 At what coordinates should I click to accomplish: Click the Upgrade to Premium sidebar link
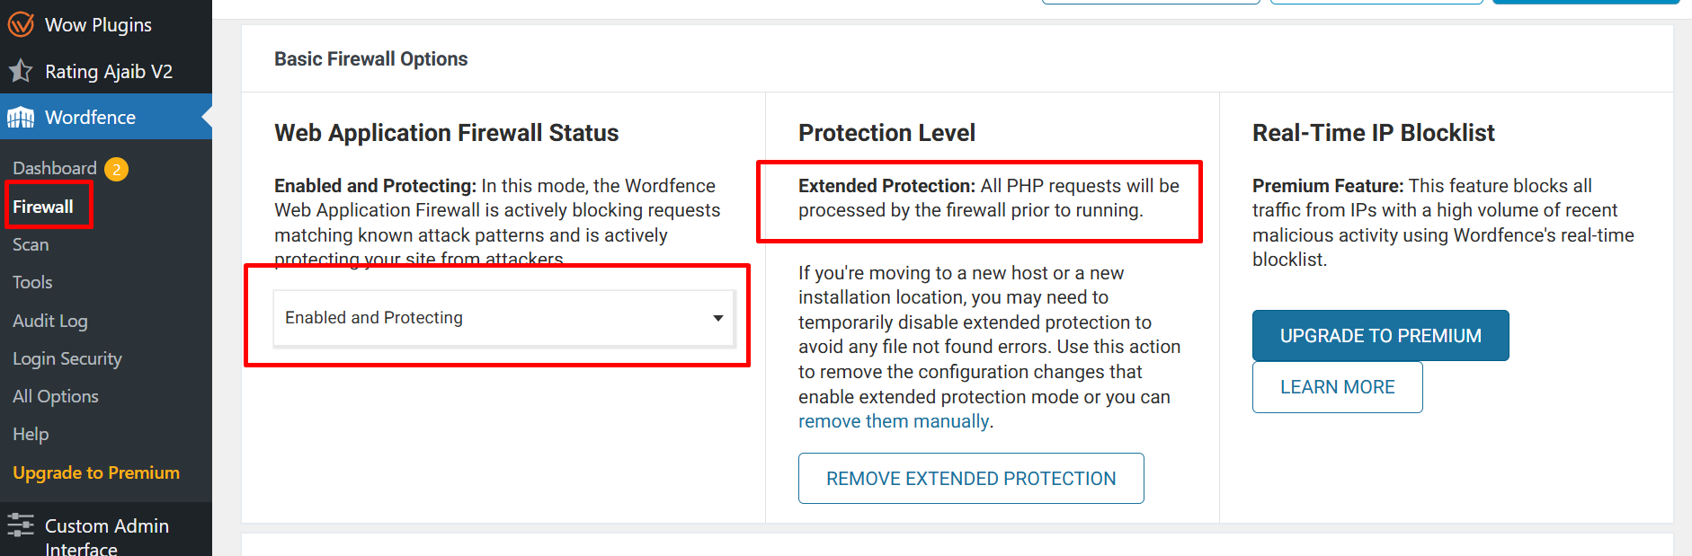click(96, 472)
